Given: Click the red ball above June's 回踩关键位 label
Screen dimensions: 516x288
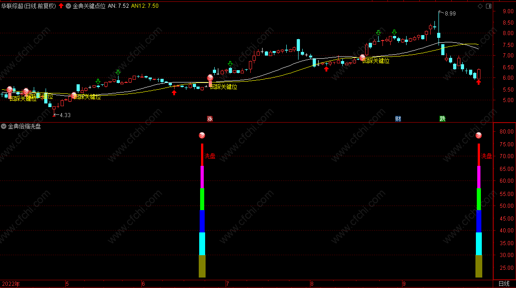Looking at the screenshot, I should point(210,78).
